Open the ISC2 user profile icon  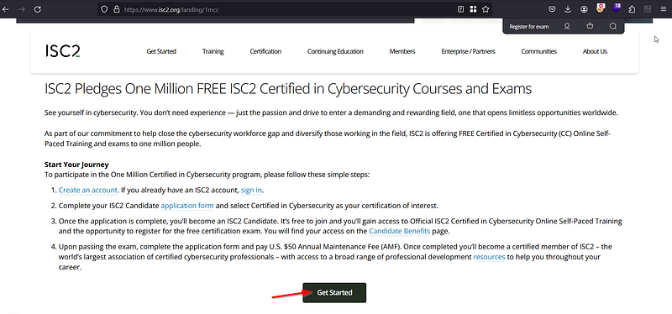coord(567,27)
